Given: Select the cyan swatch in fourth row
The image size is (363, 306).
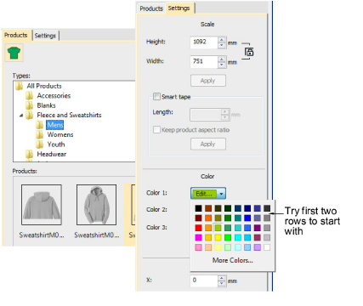Looking at the screenshot, I should [x=238, y=237].
